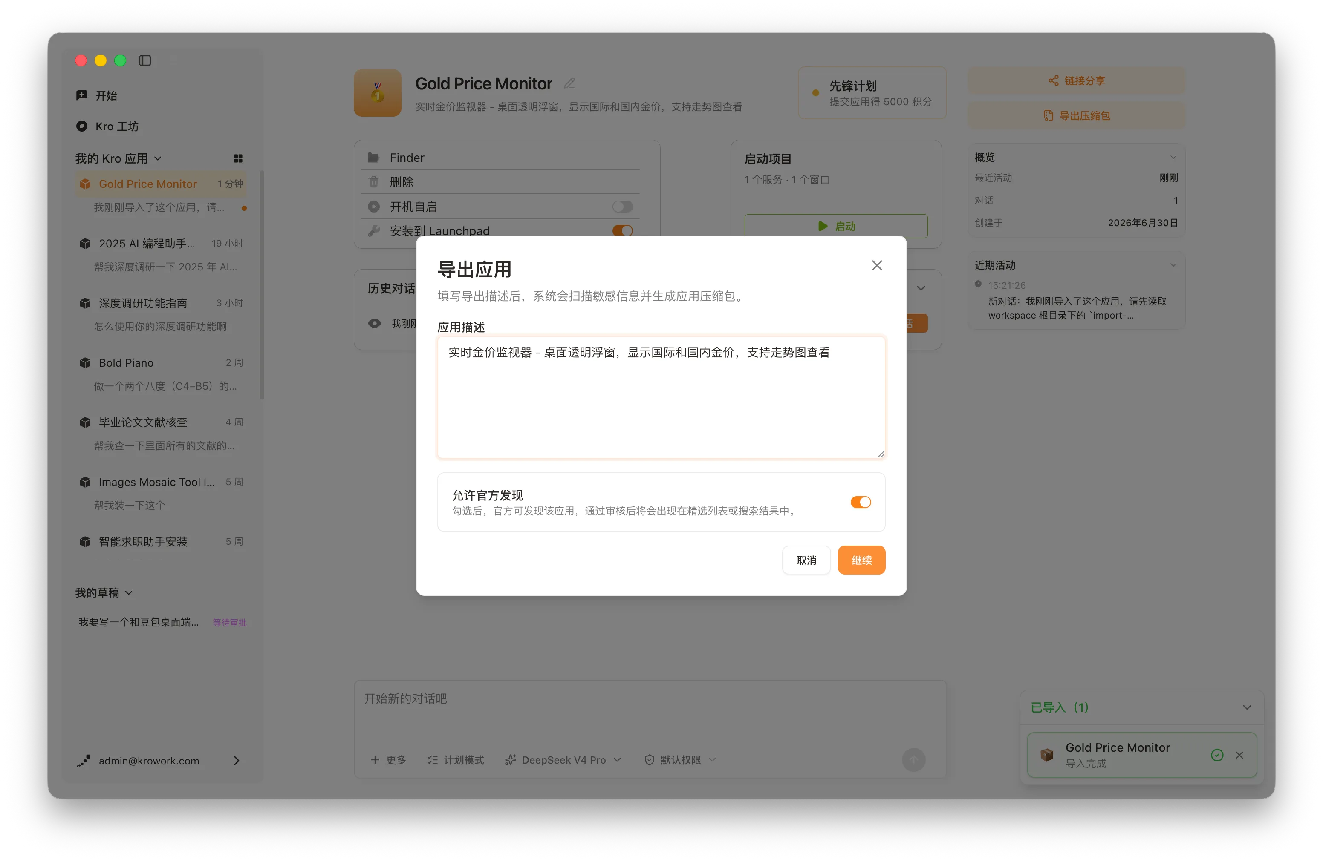Open the account menu arrow for admin@krowork.com

pos(237,761)
